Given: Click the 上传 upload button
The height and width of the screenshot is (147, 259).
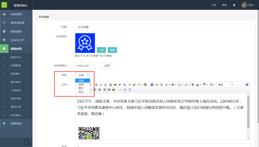Looking at the screenshot, I should (x=101, y=50).
